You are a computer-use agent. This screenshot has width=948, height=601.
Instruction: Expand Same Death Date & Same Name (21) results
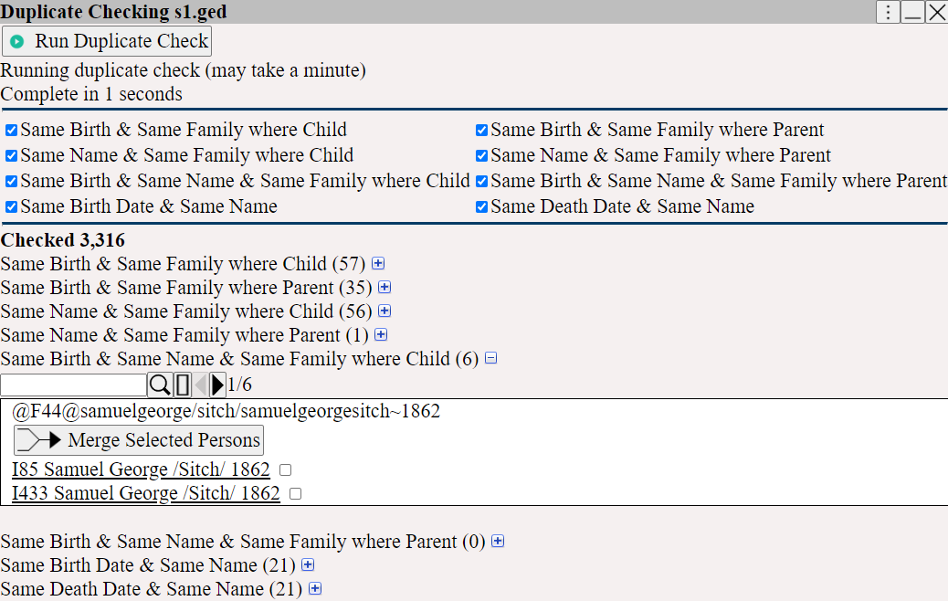click(315, 588)
